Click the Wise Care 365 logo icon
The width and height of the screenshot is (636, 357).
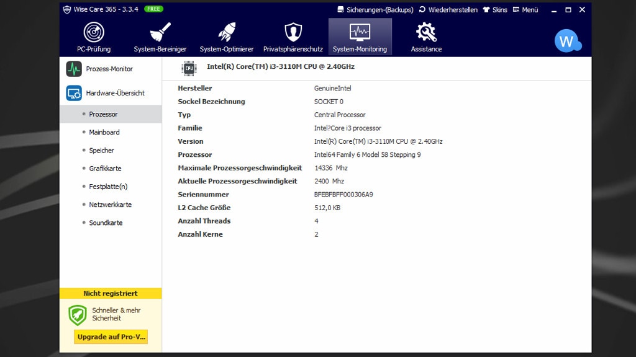point(67,9)
